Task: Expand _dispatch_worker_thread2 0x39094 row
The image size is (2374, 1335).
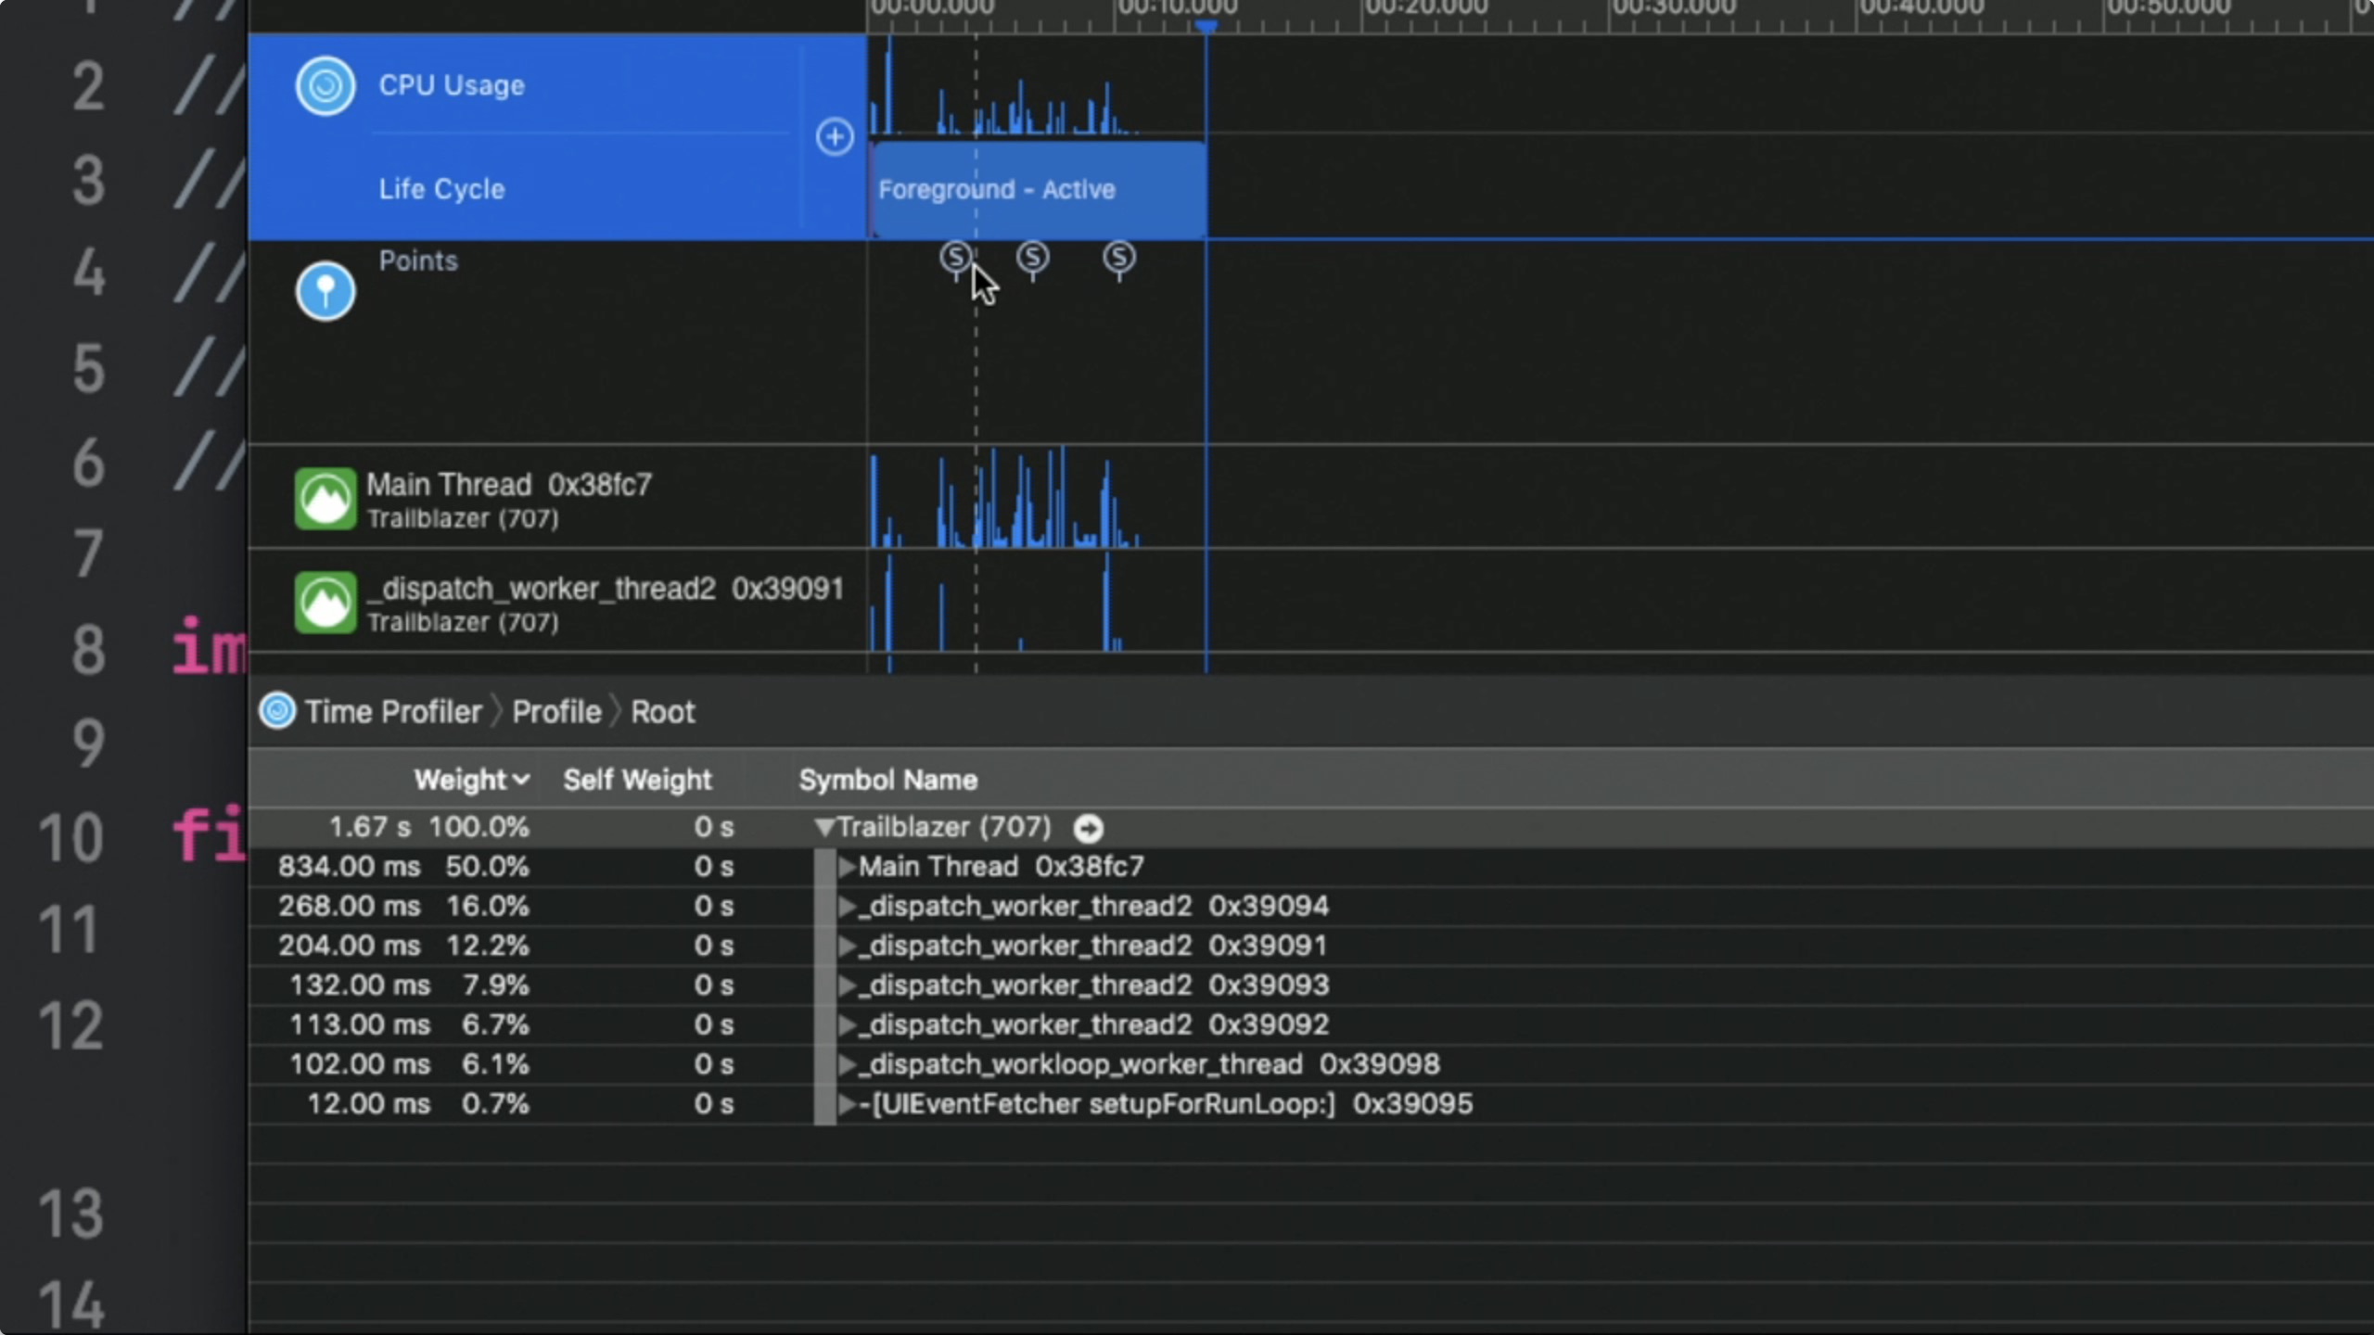Action: click(846, 907)
